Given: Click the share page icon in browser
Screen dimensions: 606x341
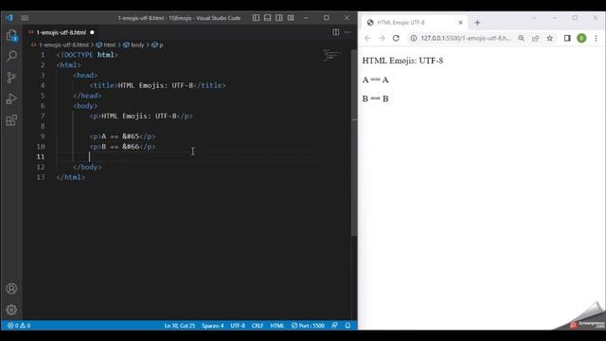Looking at the screenshot, I should 536,38.
